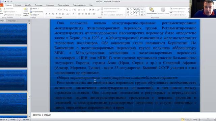Center the paragraph text

point(82,14)
